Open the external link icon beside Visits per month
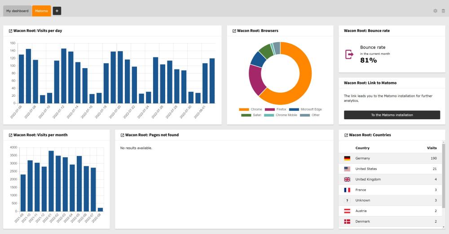 [x=11, y=135]
